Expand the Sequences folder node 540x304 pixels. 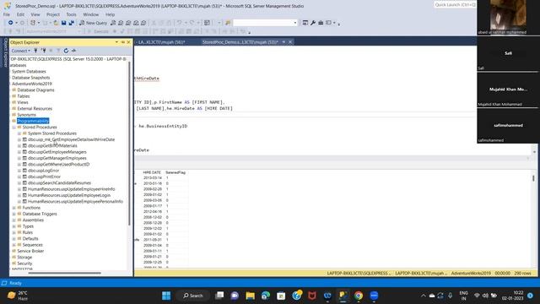point(14,245)
